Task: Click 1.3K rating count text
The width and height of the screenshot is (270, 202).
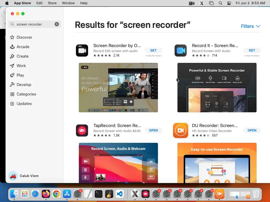Action: point(116,135)
